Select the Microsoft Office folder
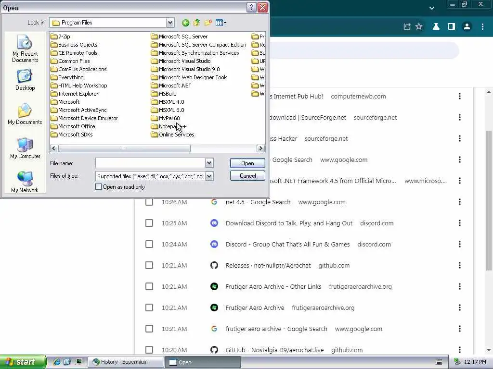 73,126
